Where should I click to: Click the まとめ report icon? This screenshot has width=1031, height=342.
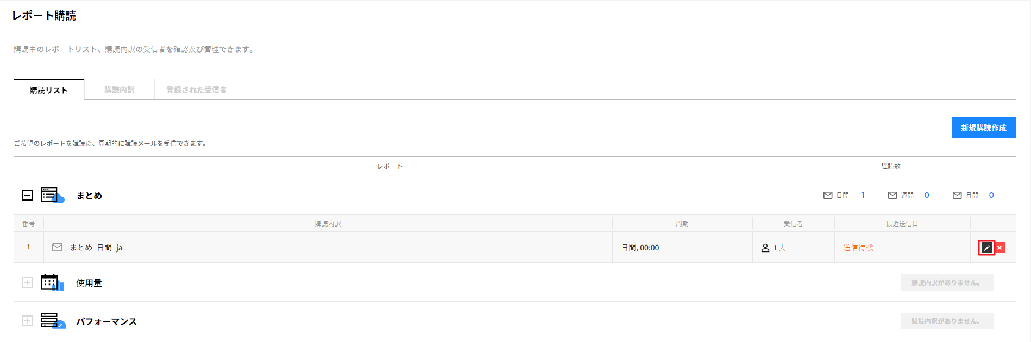(52, 195)
